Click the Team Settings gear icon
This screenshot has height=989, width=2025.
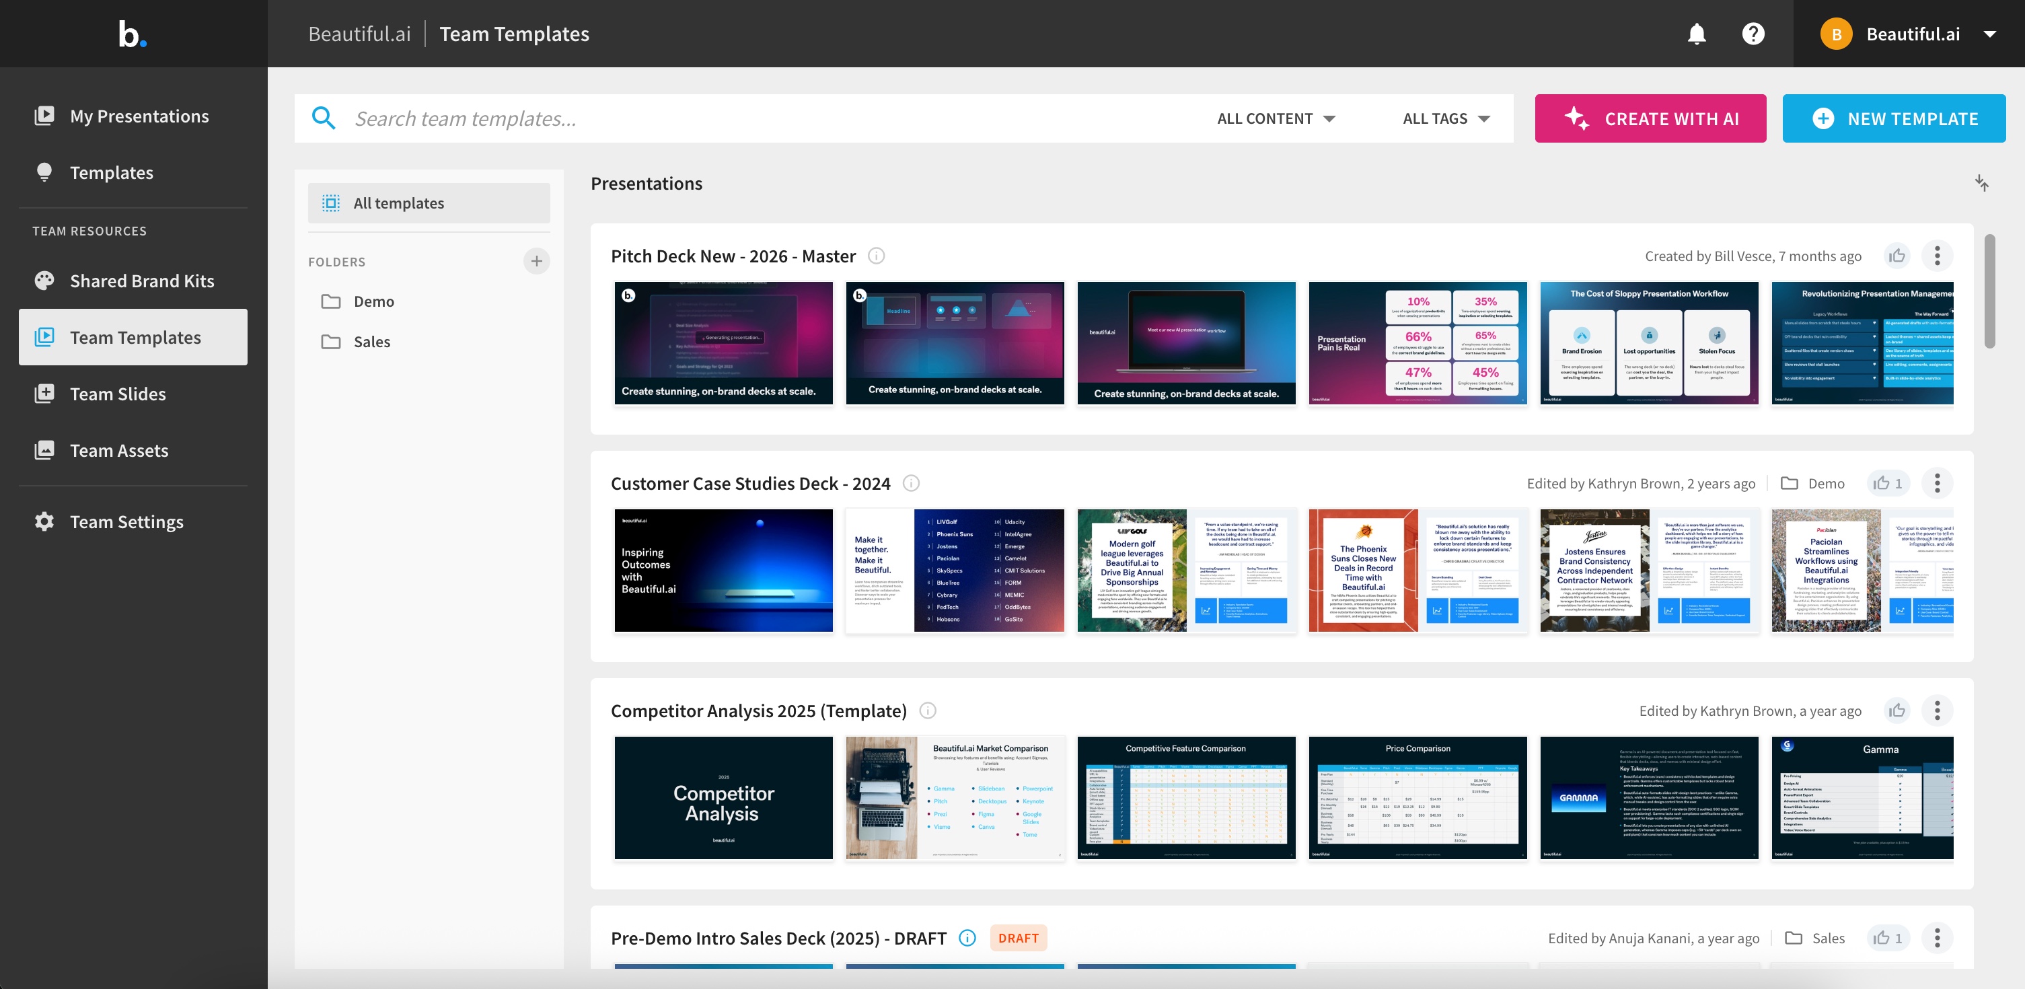coord(44,521)
